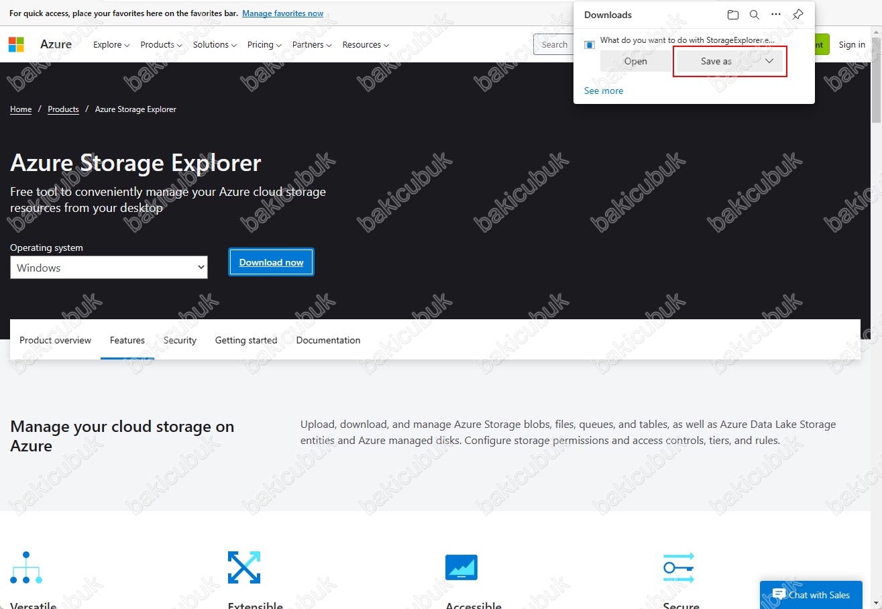Click the See more link
Screen dimensions: 882x609
pyautogui.click(x=604, y=91)
